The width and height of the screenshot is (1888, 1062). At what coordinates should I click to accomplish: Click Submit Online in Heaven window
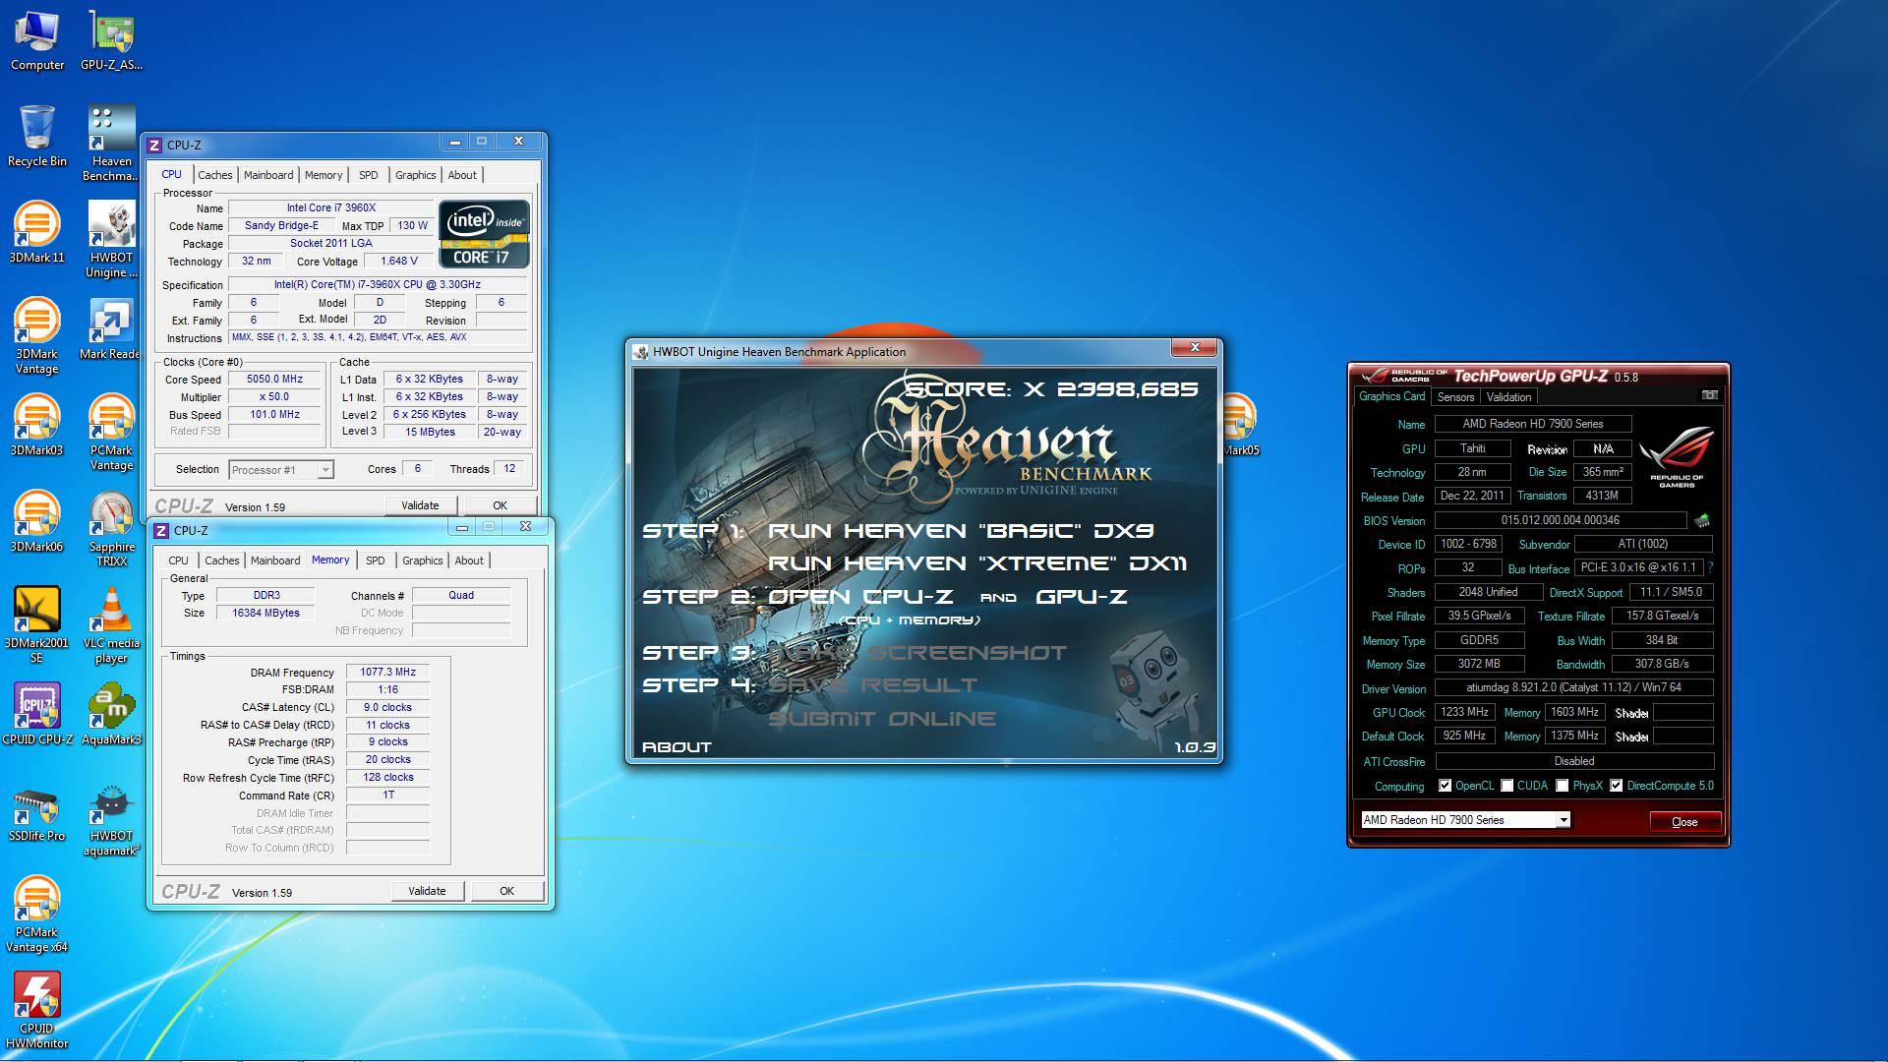coord(882,719)
